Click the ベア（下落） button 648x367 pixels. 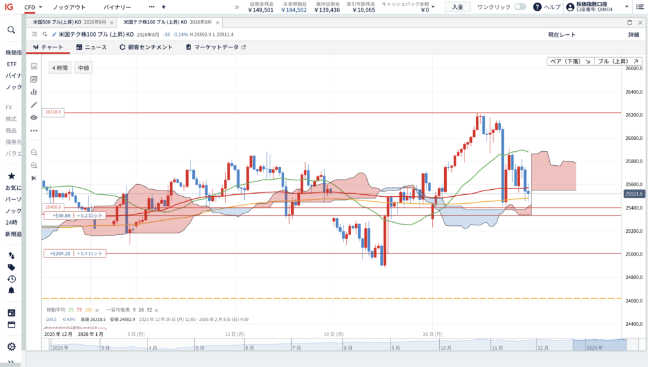click(570, 61)
